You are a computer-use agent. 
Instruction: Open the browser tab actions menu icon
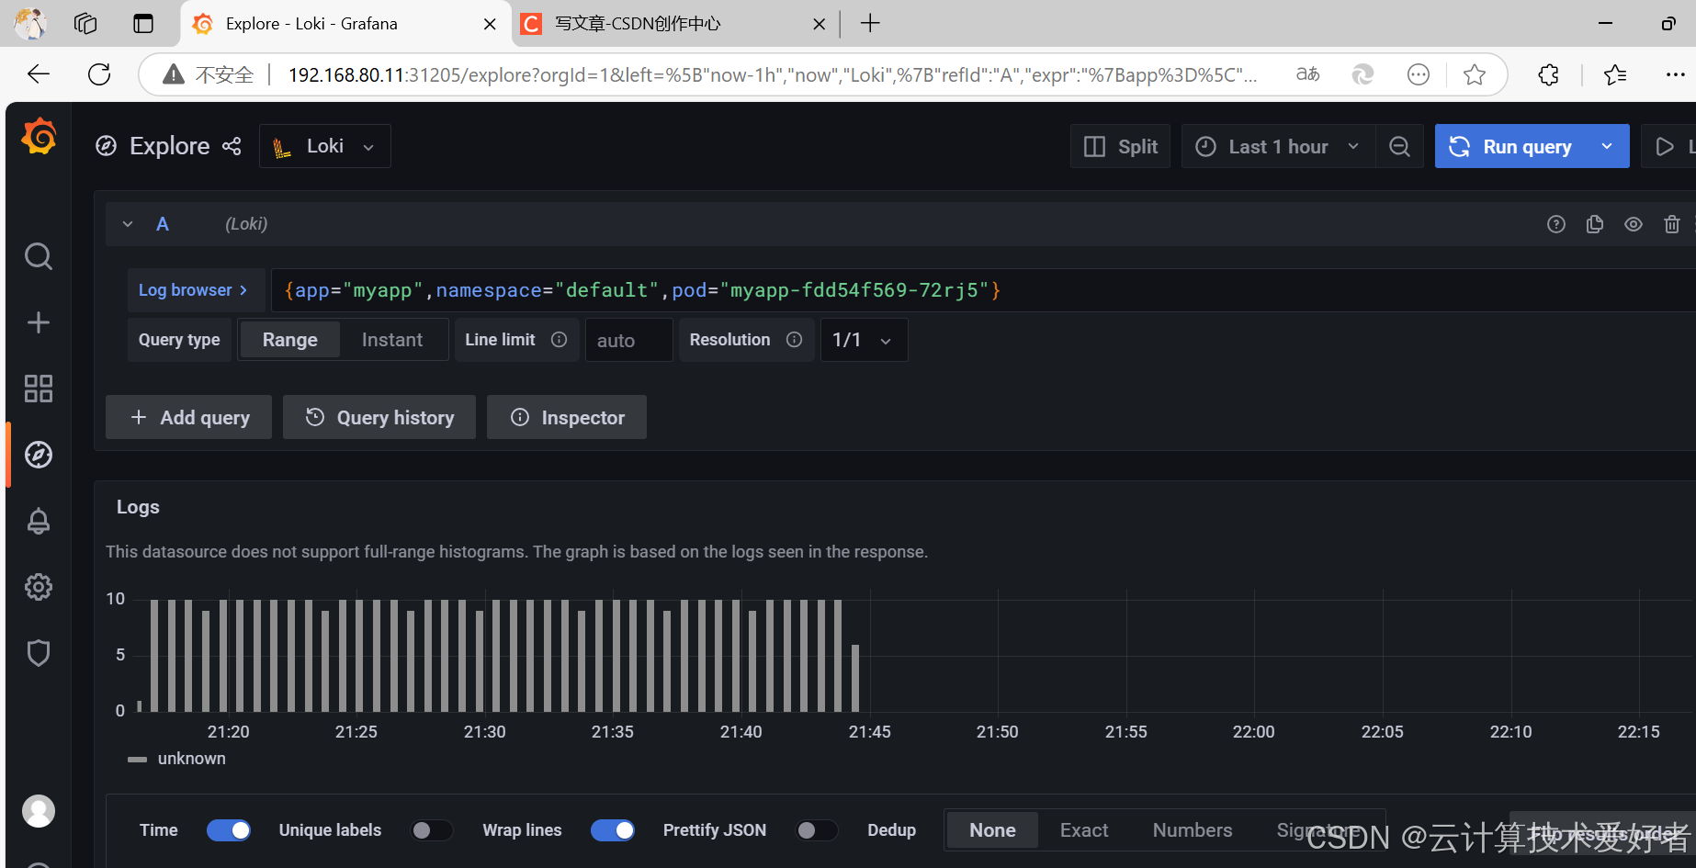coord(143,24)
